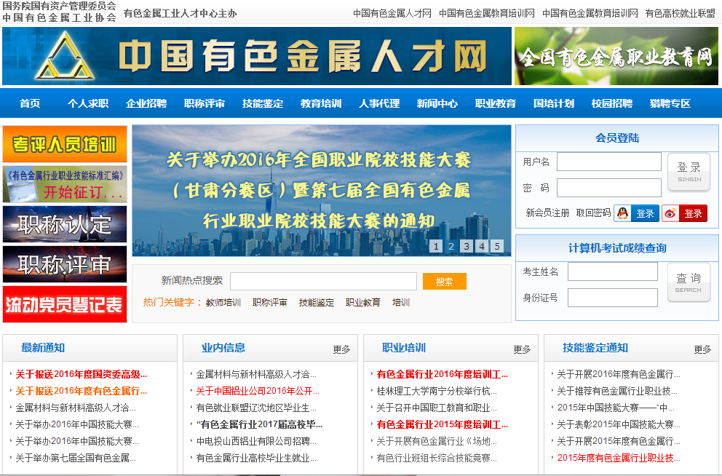
Task: Open 有色金属行业2016年度培训工... article
Action: (442, 374)
